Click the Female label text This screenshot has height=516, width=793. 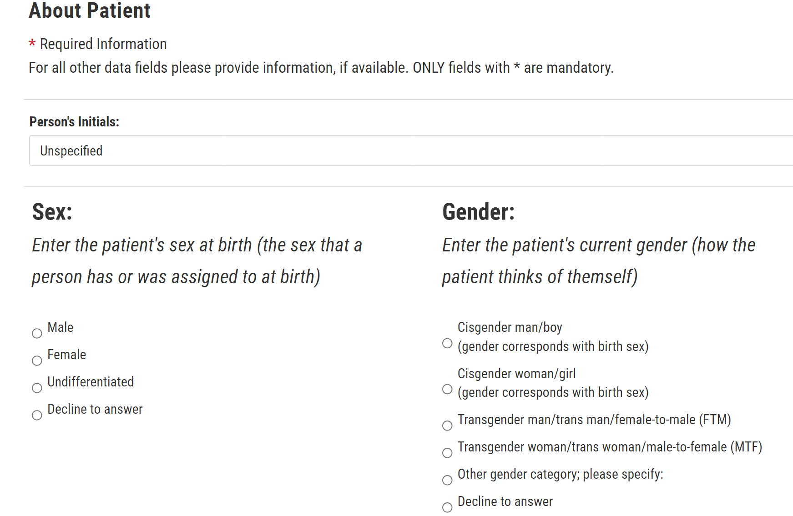(66, 355)
